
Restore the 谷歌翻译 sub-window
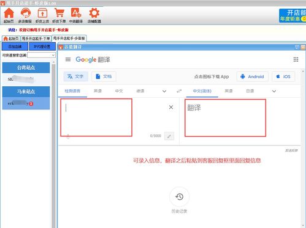pyautogui.click(x=297, y=47)
